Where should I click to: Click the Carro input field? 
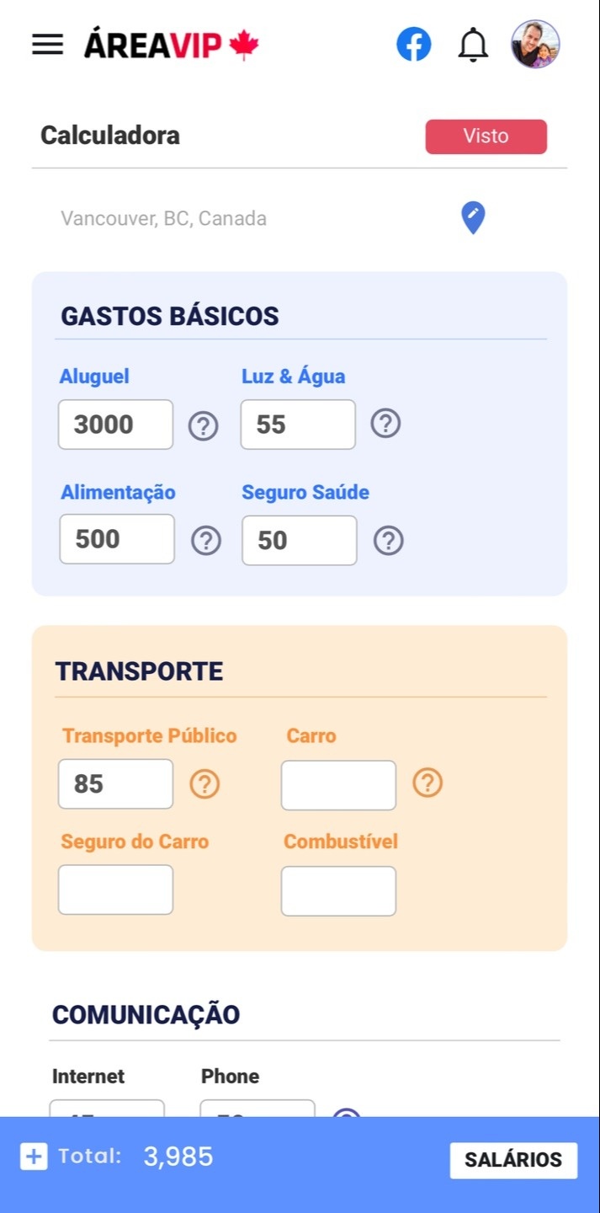pos(338,785)
